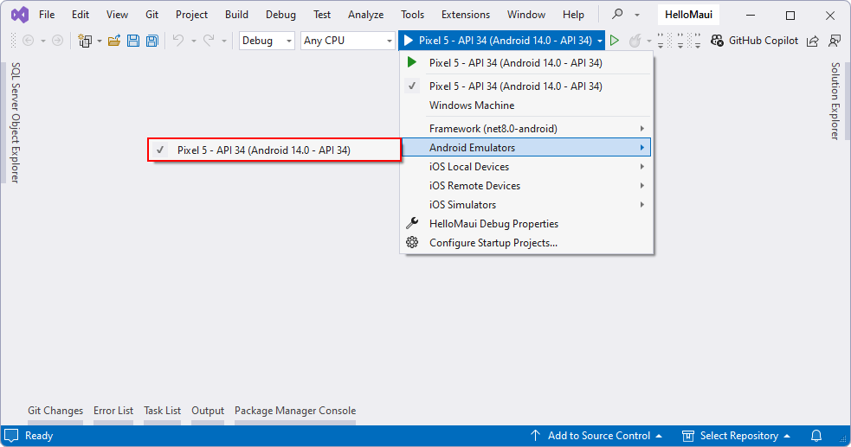851x447 pixels.
Task: Click the Save All icon
Action: coord(152,41)
